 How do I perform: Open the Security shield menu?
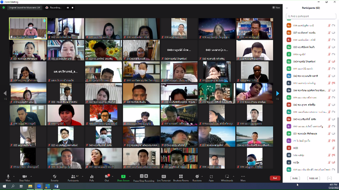(x=55, y=178)
